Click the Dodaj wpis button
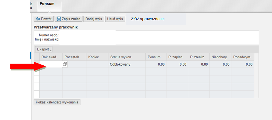Screen dimensions: 272x120 (94, 19)
